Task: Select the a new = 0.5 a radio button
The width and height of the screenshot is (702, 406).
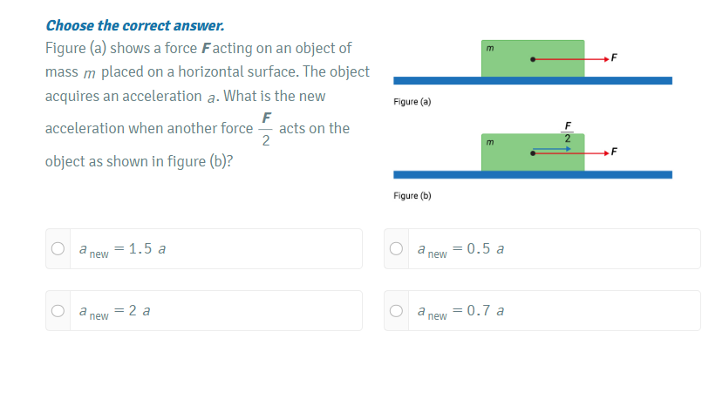Action: click(398, 248)
